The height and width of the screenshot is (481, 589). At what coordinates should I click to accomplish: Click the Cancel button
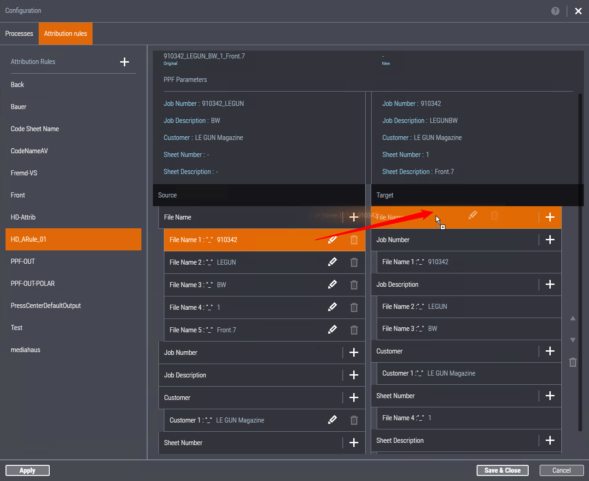coord(561,470)
